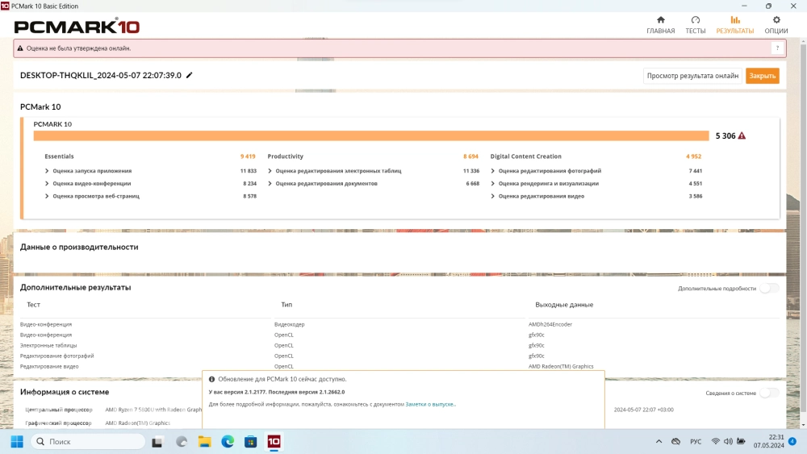Viewport: 807px width, 454px height.
Task: Open the volume tray icon
Action: 728,442
